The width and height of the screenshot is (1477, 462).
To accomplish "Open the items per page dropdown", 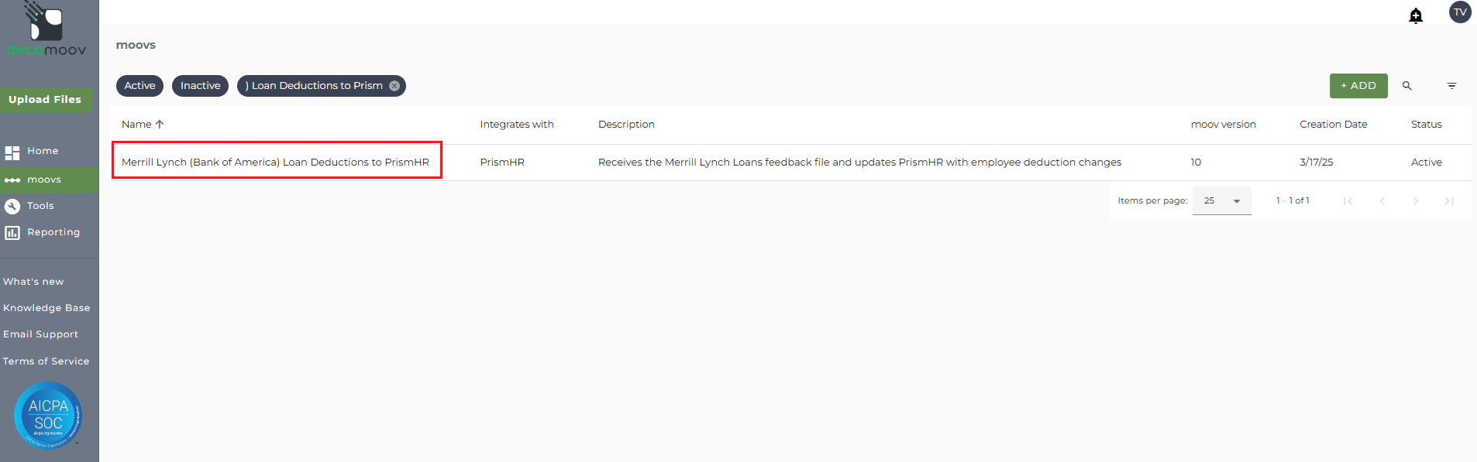I will click(1221, 201).
